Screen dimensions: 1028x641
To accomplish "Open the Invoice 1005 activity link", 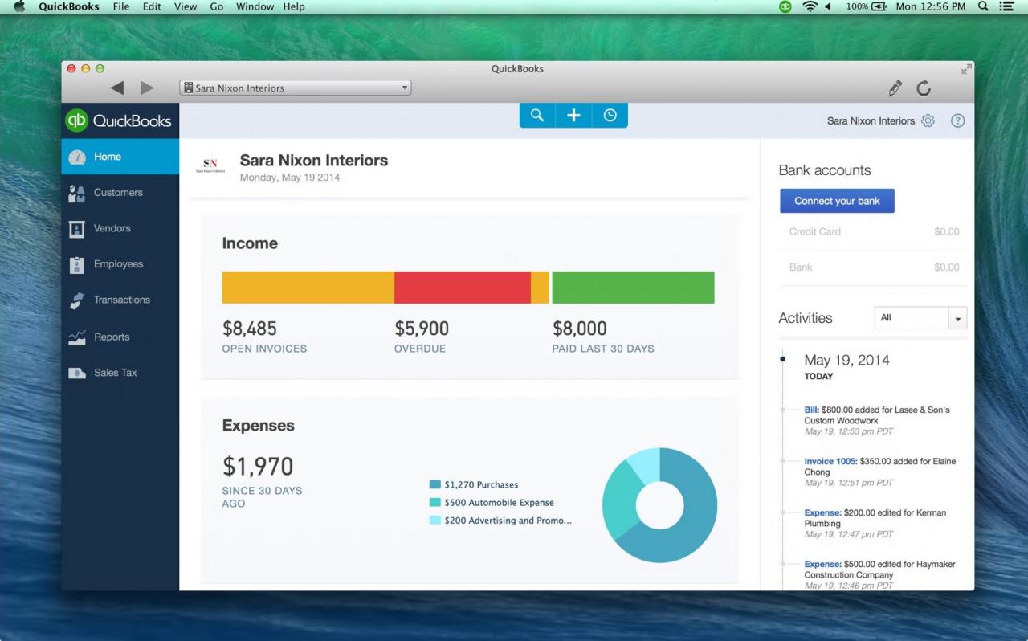I will tap(830, 462).
